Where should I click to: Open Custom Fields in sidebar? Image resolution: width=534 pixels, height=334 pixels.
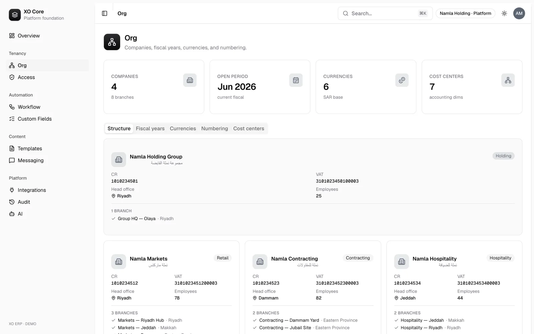pos(47,119)
